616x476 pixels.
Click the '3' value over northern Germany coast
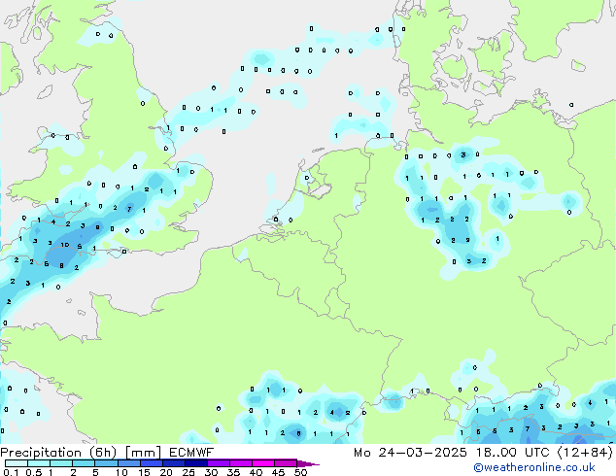(463, 154)
